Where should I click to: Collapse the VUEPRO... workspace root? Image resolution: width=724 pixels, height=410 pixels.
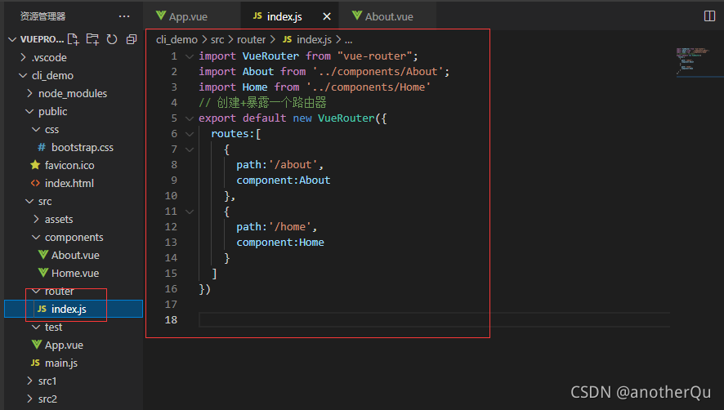tap(12, 40)
